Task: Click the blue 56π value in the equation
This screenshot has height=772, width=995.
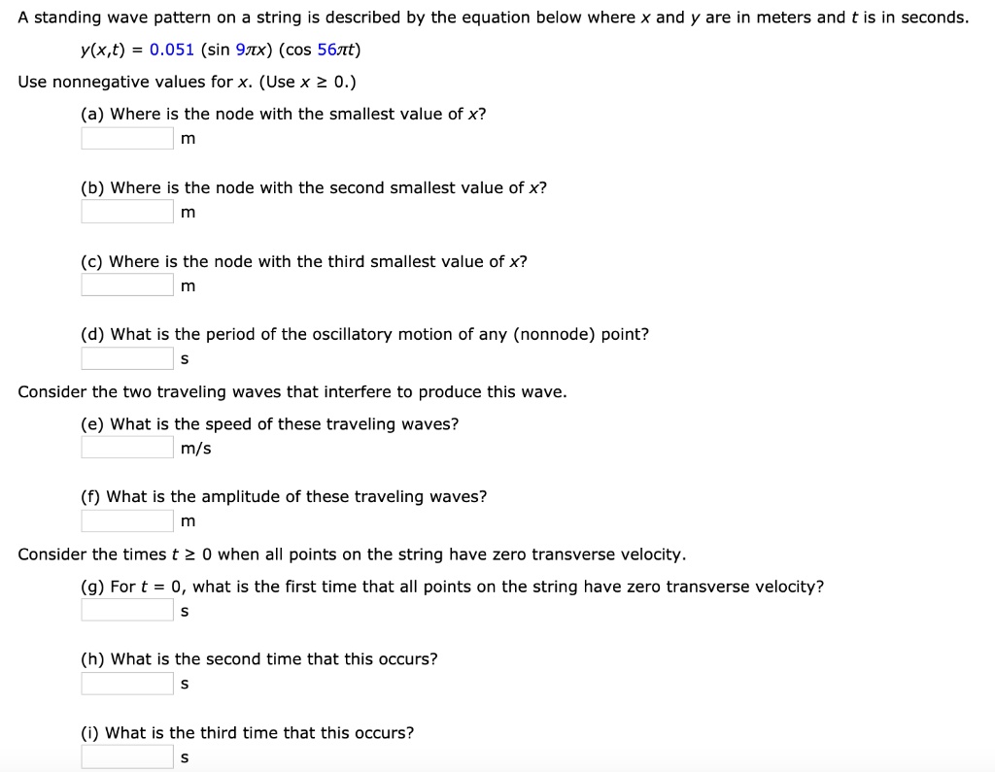Action: (330, 50)
